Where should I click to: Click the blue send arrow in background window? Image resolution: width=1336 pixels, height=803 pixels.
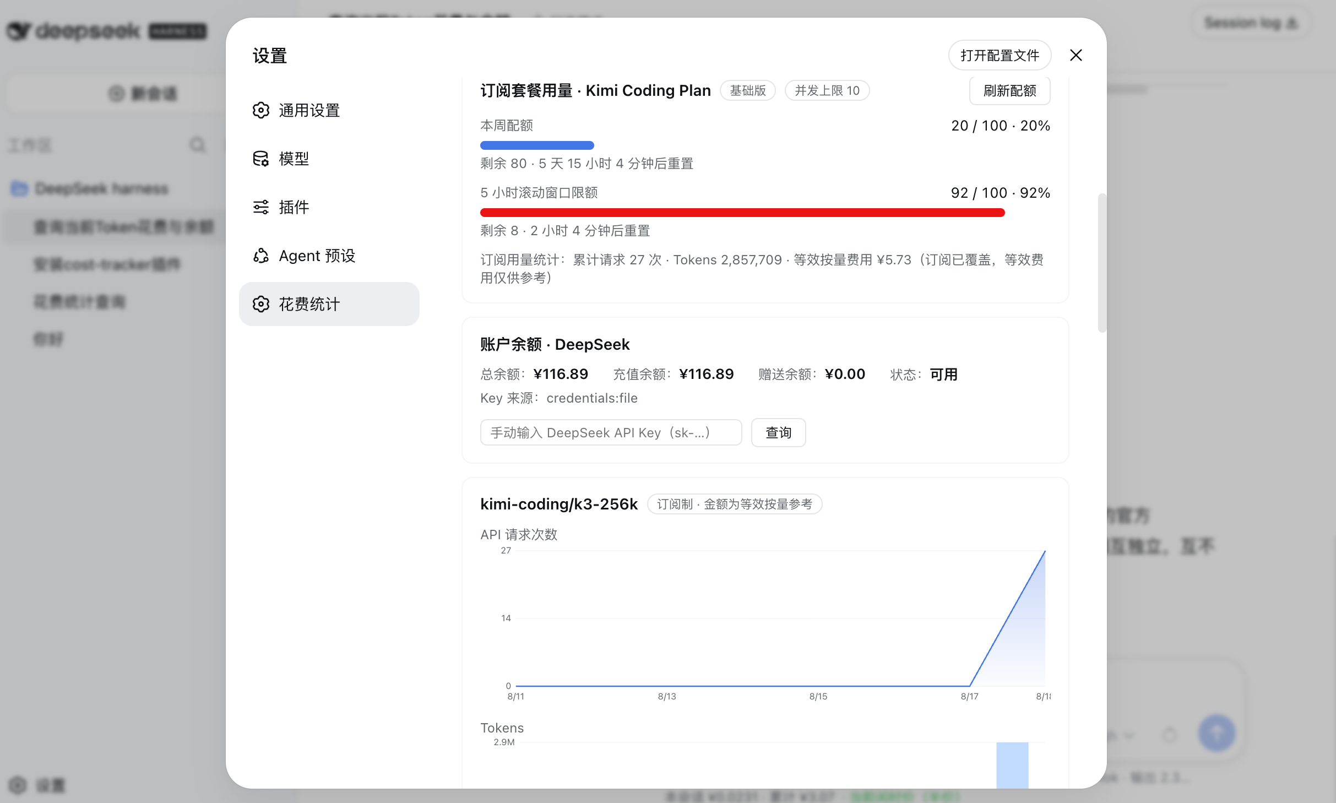tap(1216, 733)
